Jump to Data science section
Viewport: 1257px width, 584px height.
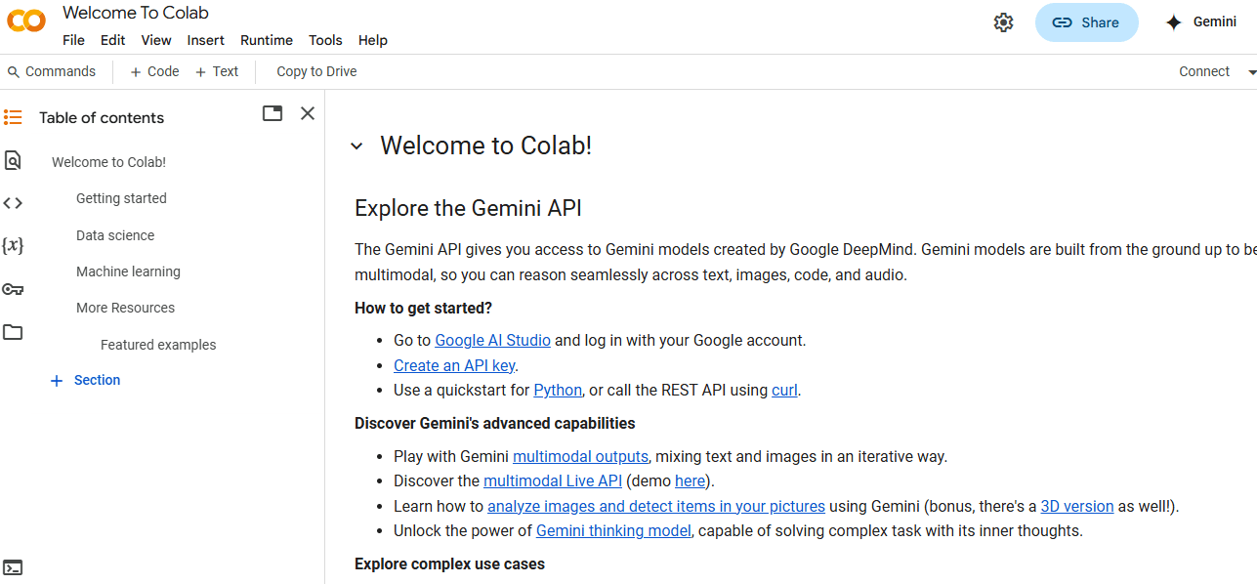pyautogui.click(x=115, y=235)
